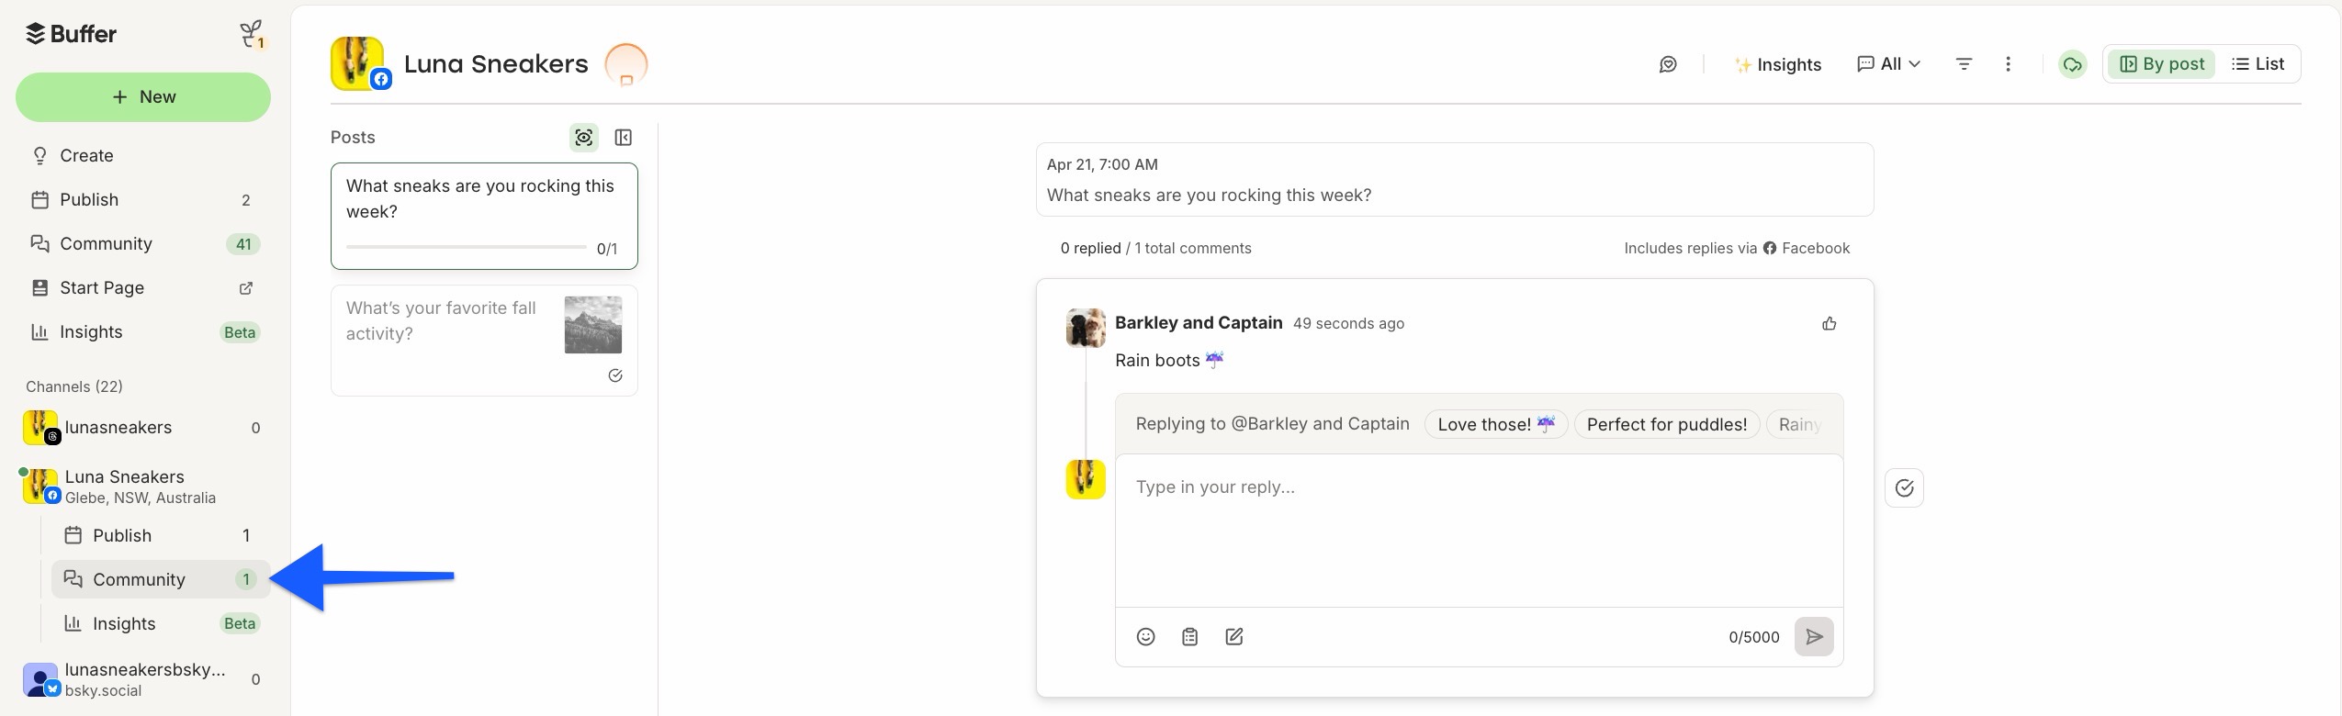This screenshot has height=716, width=2342.
Task: Click the Start Page external link icon
Action: pyautogui.click(x=246, y=288)
